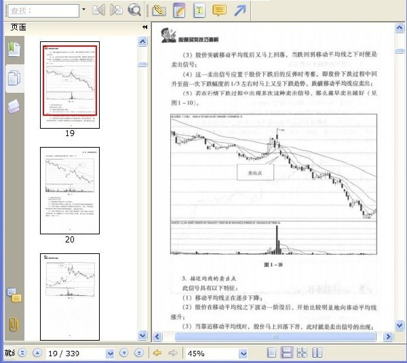The height and width of the screenshot is (363, 407).
Task: Open the page number 19 / 339 dropdown
Action: click(x=110, y=354)
